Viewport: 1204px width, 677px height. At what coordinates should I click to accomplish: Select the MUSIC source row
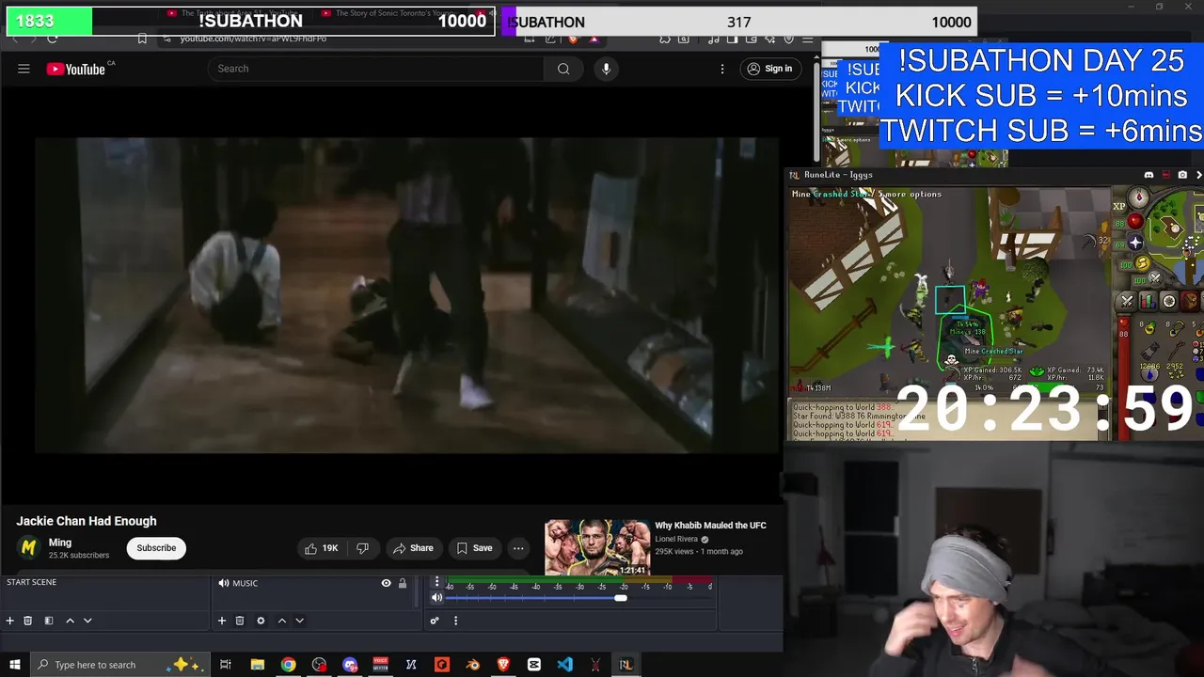[313, 583]
